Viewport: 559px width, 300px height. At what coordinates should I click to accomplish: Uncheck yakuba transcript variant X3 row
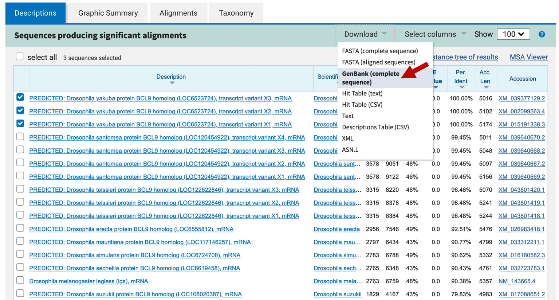tap(20, 97)
